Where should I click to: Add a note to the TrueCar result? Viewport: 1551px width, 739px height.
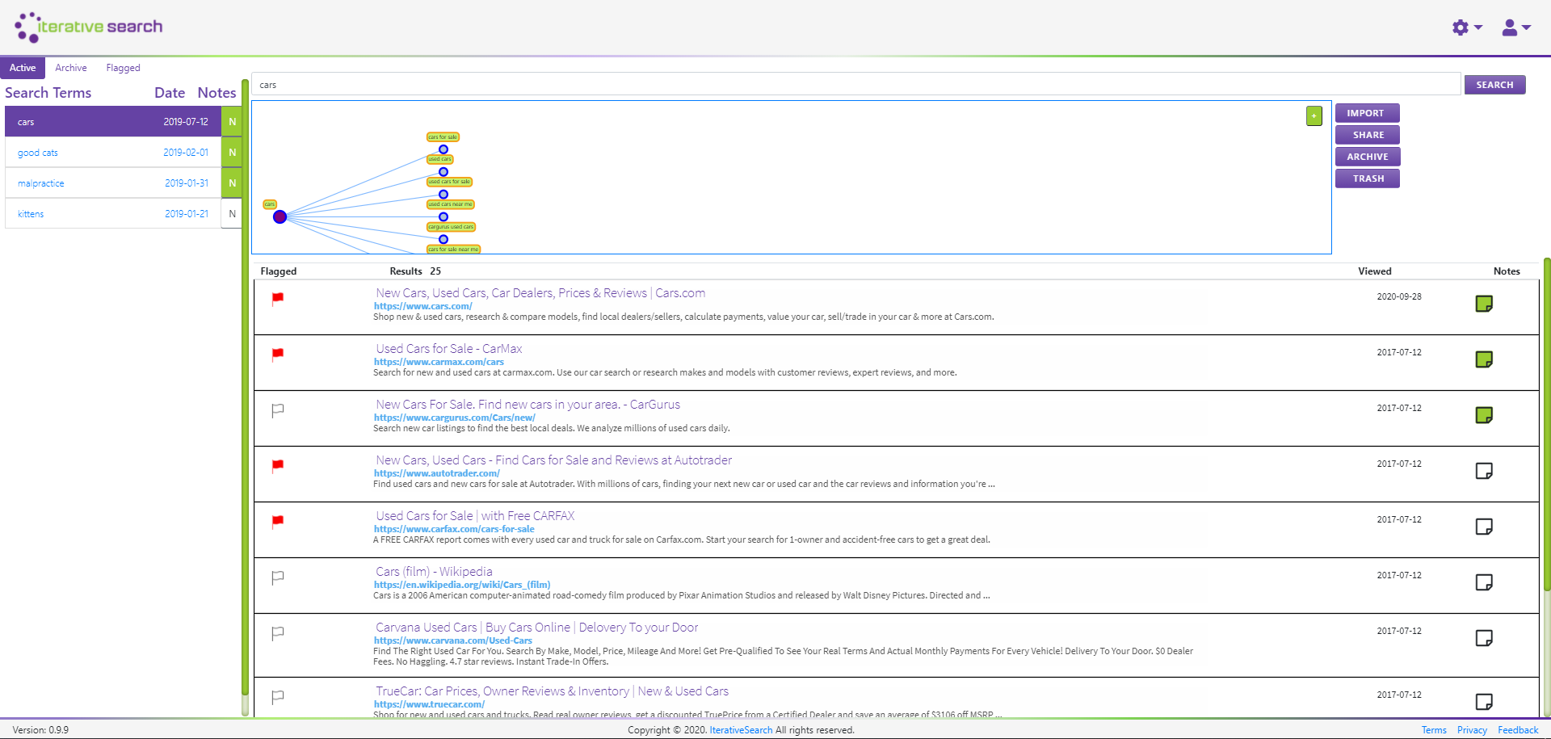(x=1484, y=702)
